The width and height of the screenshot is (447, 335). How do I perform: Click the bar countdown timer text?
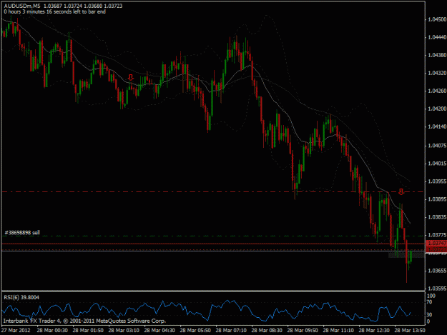click(55, 11)
